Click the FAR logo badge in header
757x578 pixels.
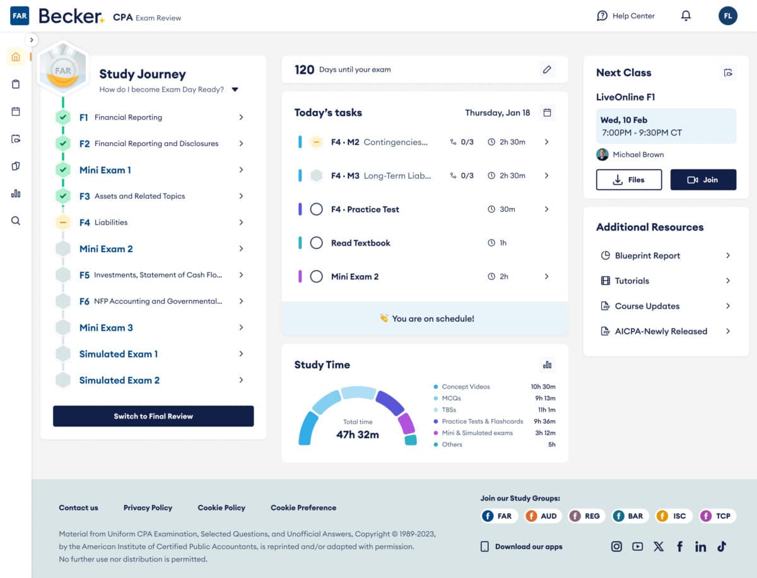[x=20, y=16]
